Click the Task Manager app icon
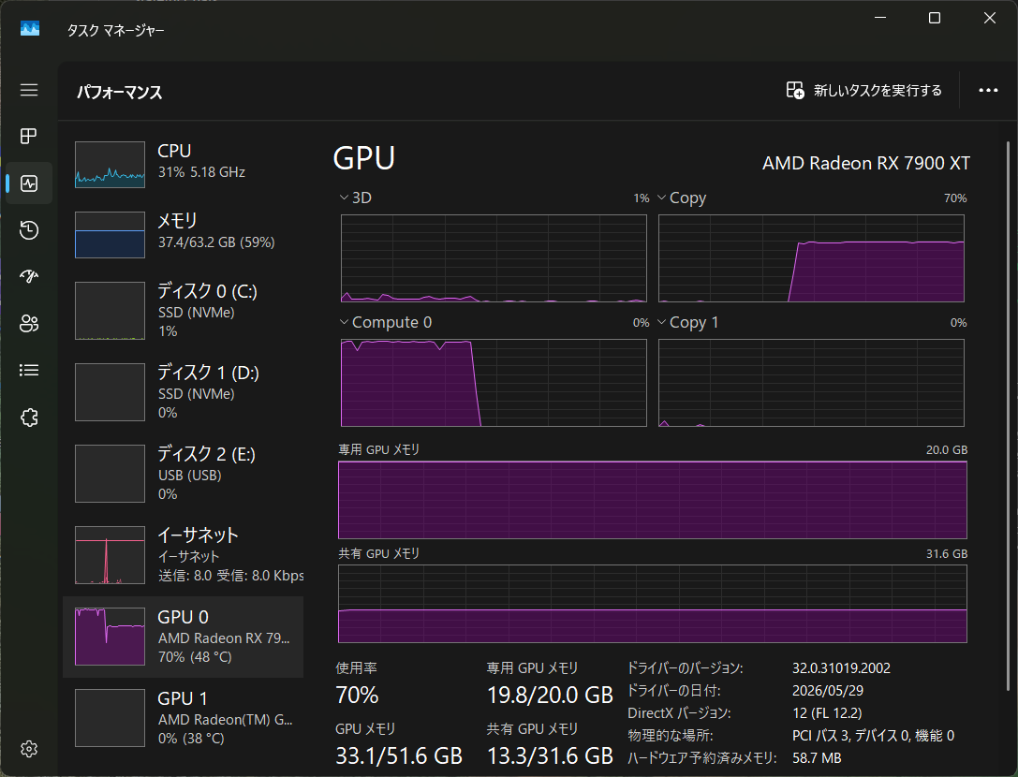This screenshot has height=777, width=1018. [x=30, y=29]
